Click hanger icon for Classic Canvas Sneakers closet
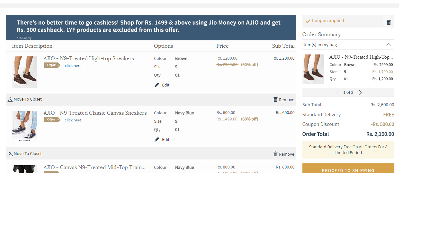This screenshot has height=246, width=439. click(x=10, y=154)
